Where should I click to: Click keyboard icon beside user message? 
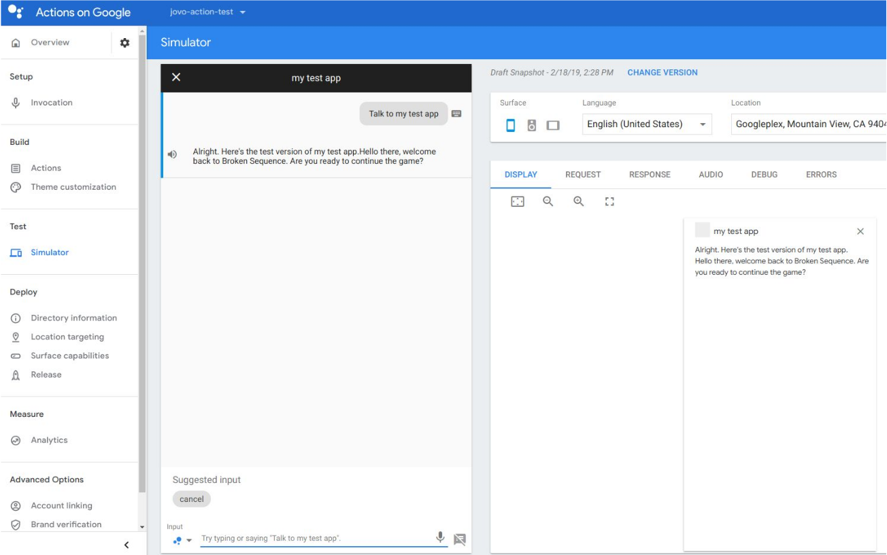click(456, 114)
